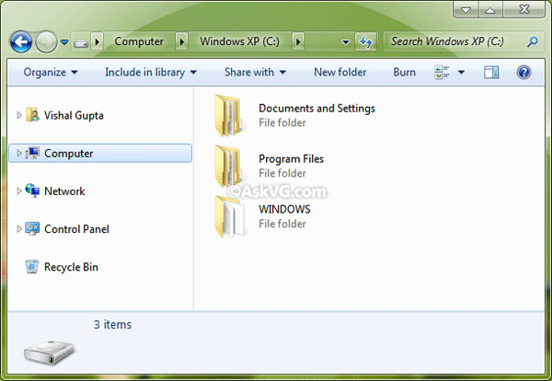The height and width of the screenshot is (381, 552).
Task: Focus the Search Windows XP (C:) box
Action: [464, 41]
